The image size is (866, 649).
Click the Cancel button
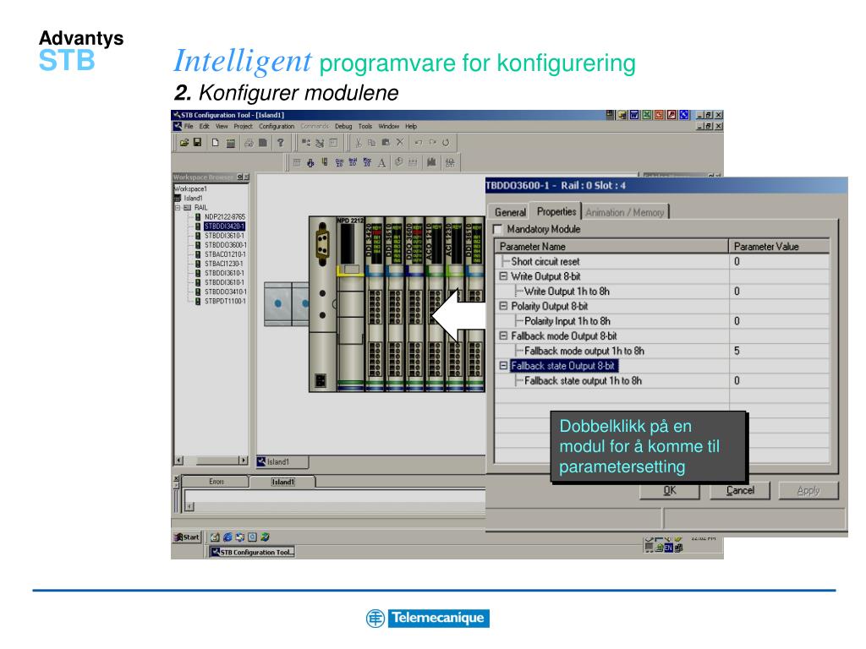(x=740, y=490)
